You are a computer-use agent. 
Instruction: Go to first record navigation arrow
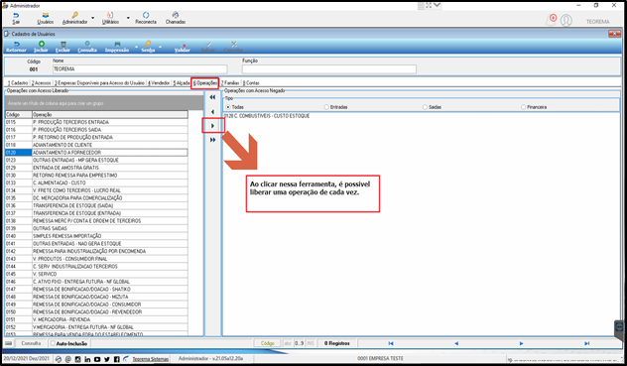tap(391, 343)
